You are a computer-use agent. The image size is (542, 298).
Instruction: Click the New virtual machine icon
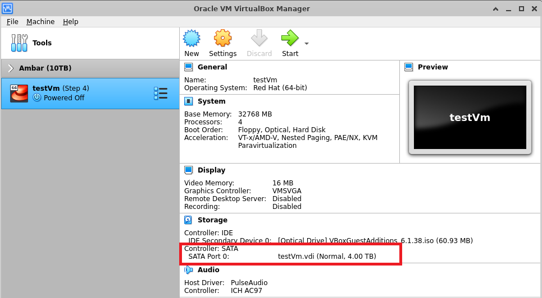point(192,38)
